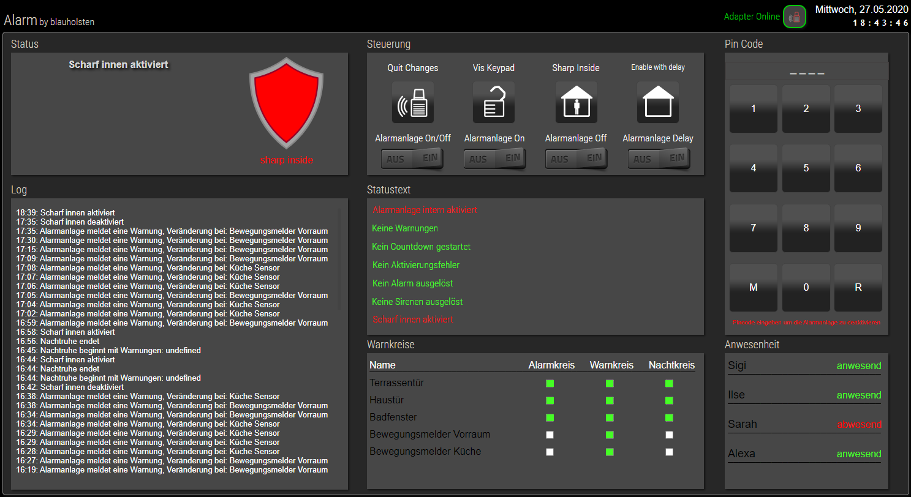Click the Enable with delay house icon
Screen dimensions: 911x497
(658, 102)
